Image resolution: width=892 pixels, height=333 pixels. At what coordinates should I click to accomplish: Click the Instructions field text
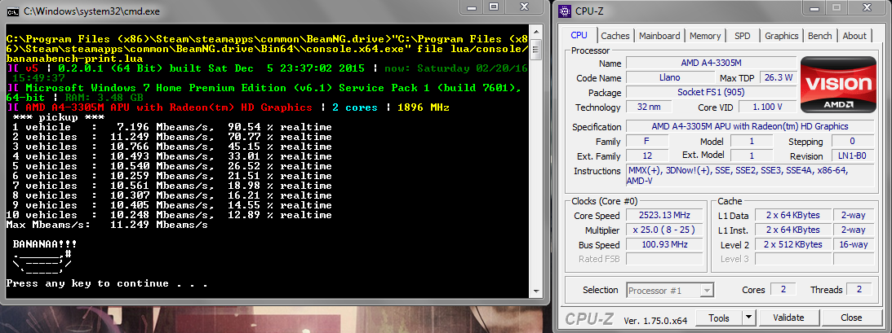coord(749,175)
